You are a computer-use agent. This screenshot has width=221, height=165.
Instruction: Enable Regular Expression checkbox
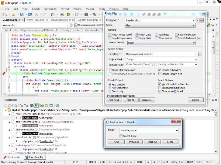pyautogui.click(x=110, y=38)
